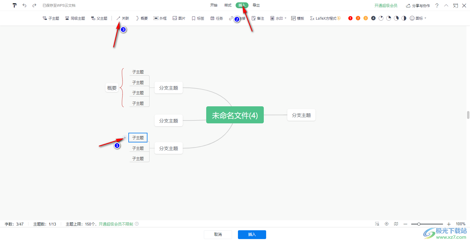The height and width of the screenshot is (242, 470).
Task: Click 已保存至WPS云文档 status text
Action: click(x=59, y=6)
